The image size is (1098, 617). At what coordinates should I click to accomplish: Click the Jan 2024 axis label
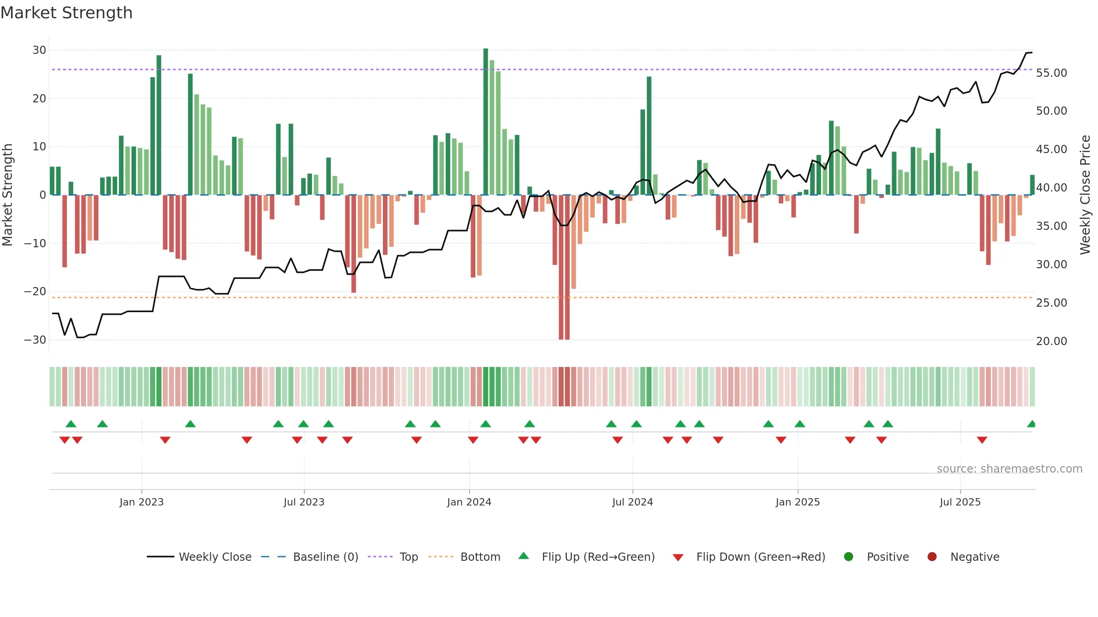pos(469,502)
